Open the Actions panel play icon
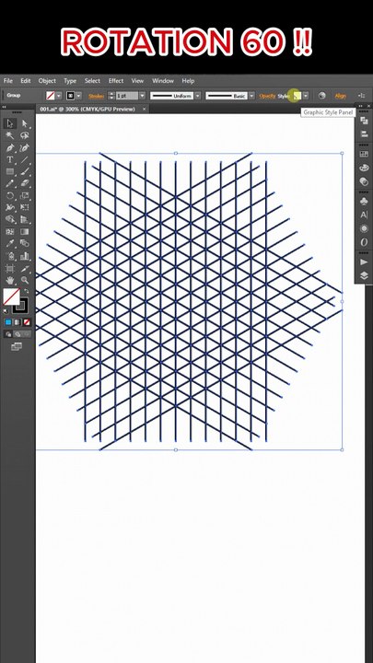The width and height of the screenshot is (373, 663). [x=364, y=262]
